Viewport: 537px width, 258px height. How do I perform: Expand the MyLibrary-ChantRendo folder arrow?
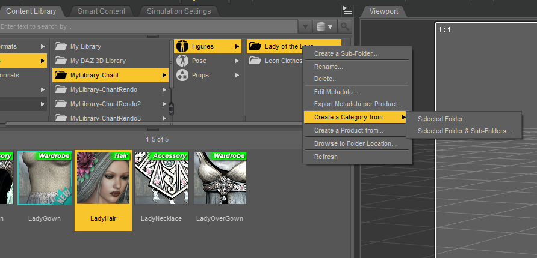point(164,89)
